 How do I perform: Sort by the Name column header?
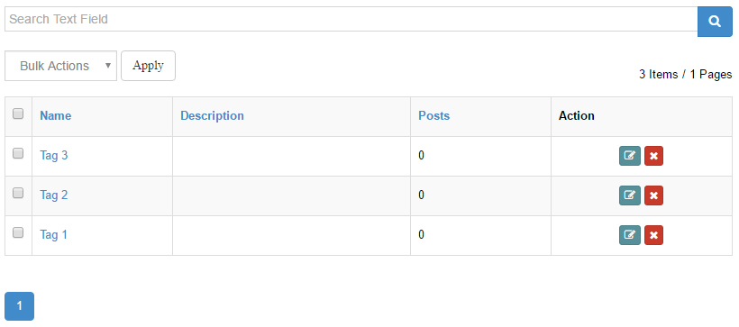56,116
